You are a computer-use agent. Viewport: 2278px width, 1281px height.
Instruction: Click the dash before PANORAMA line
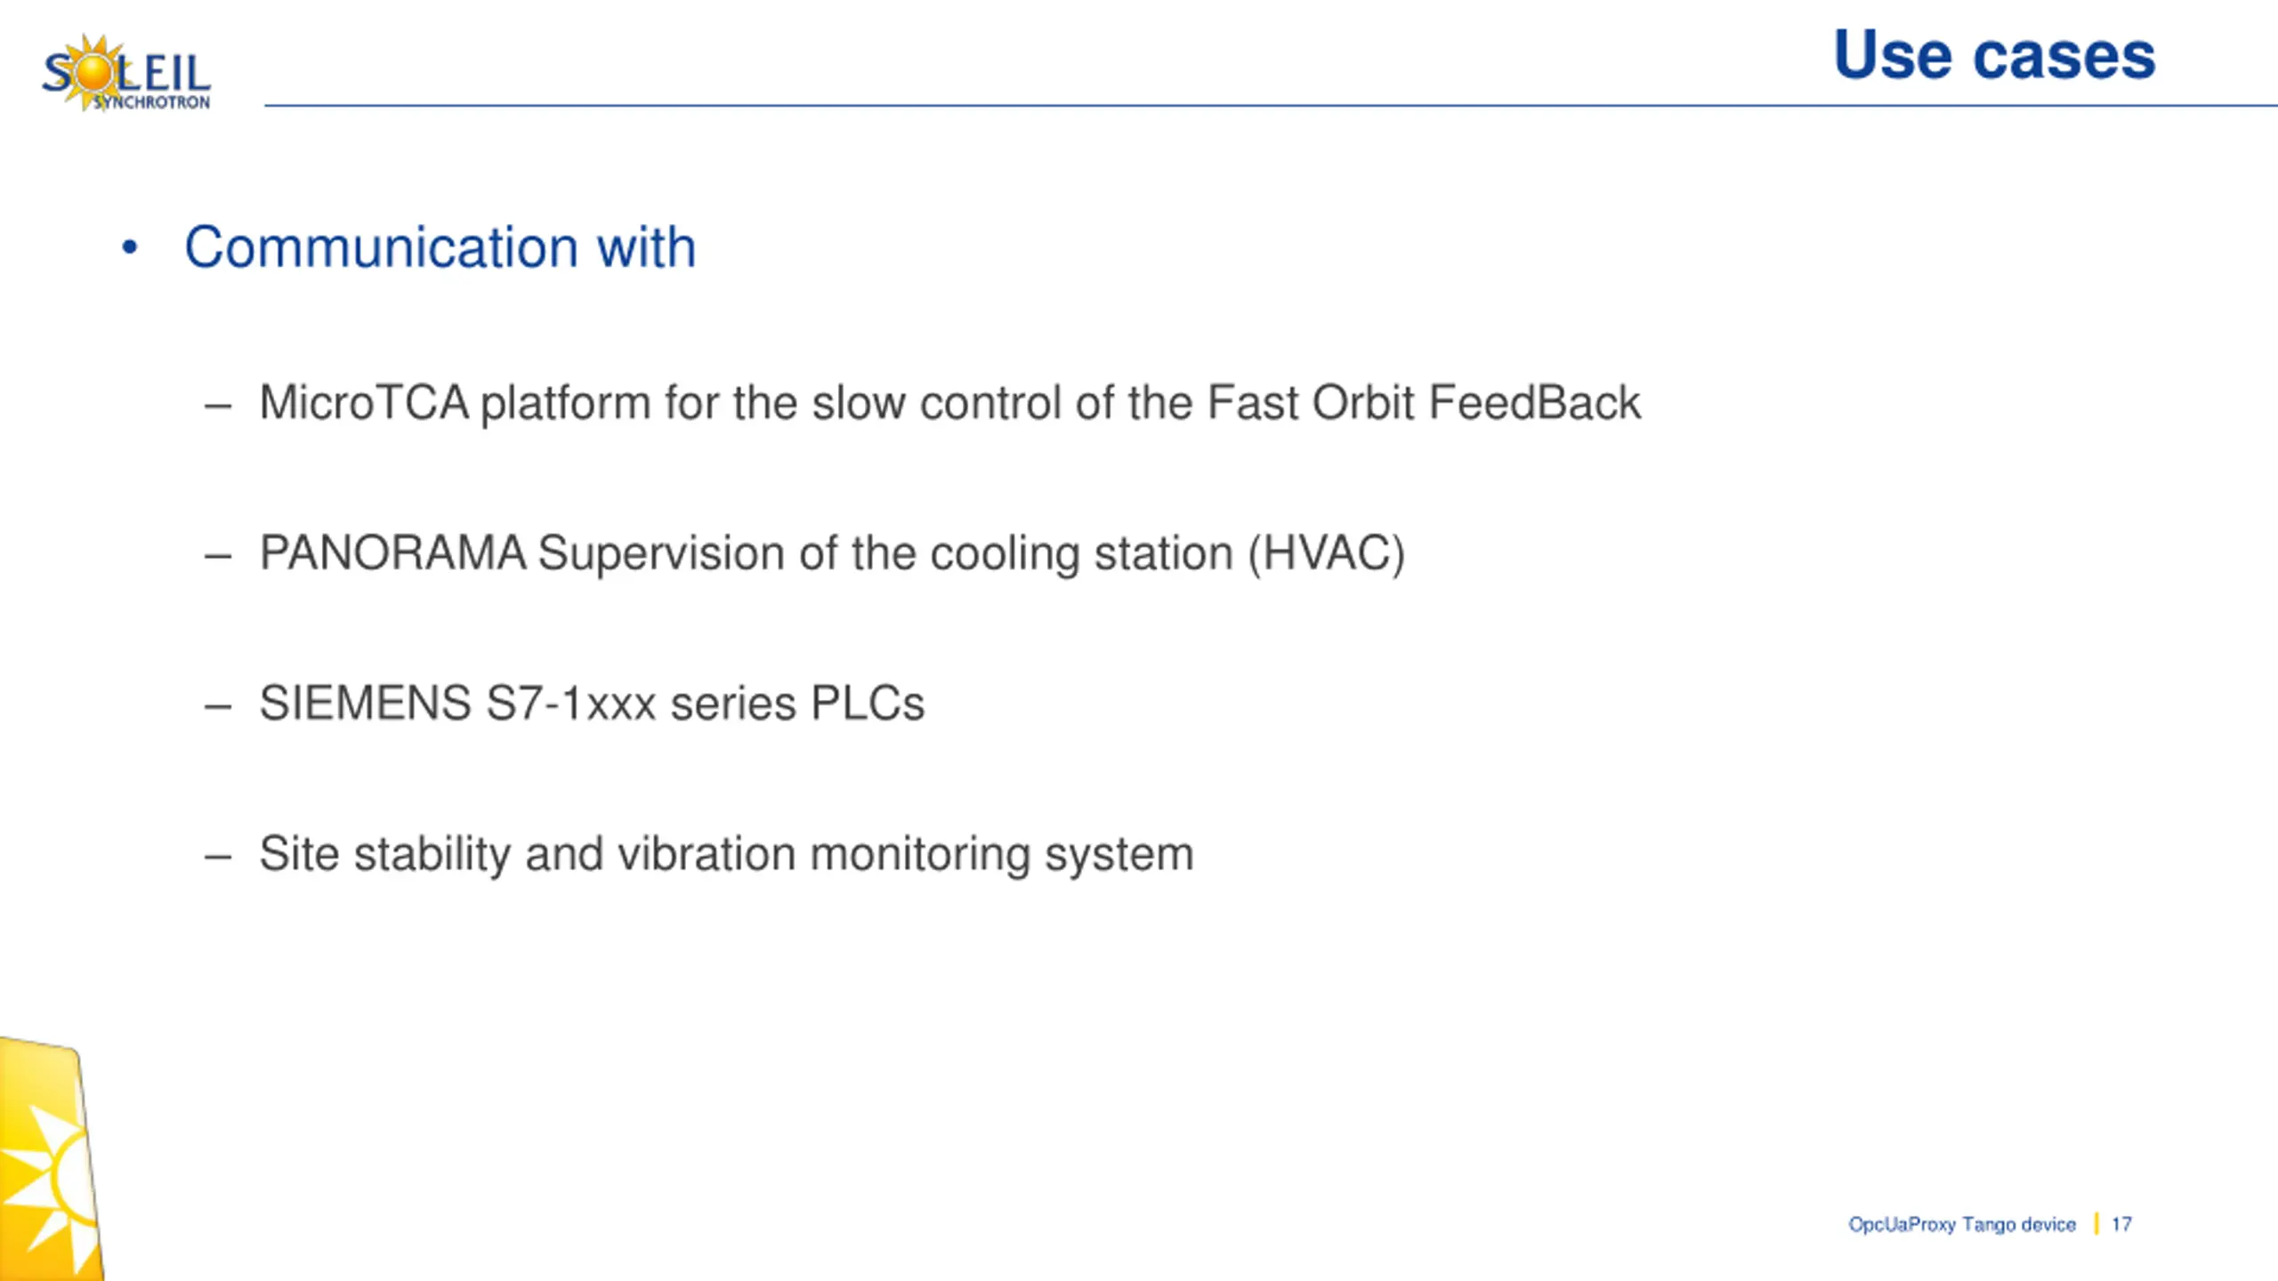218,557
